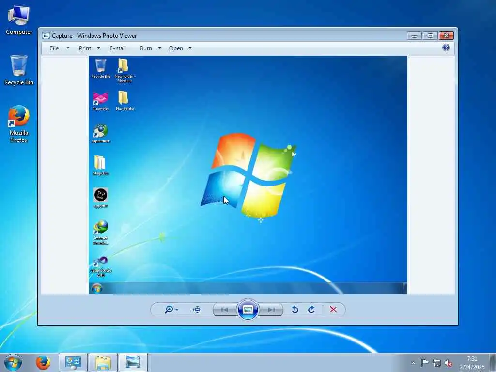Open the Control Panel taskbar button
Screen dimensions: 496x372
[73, 362]
